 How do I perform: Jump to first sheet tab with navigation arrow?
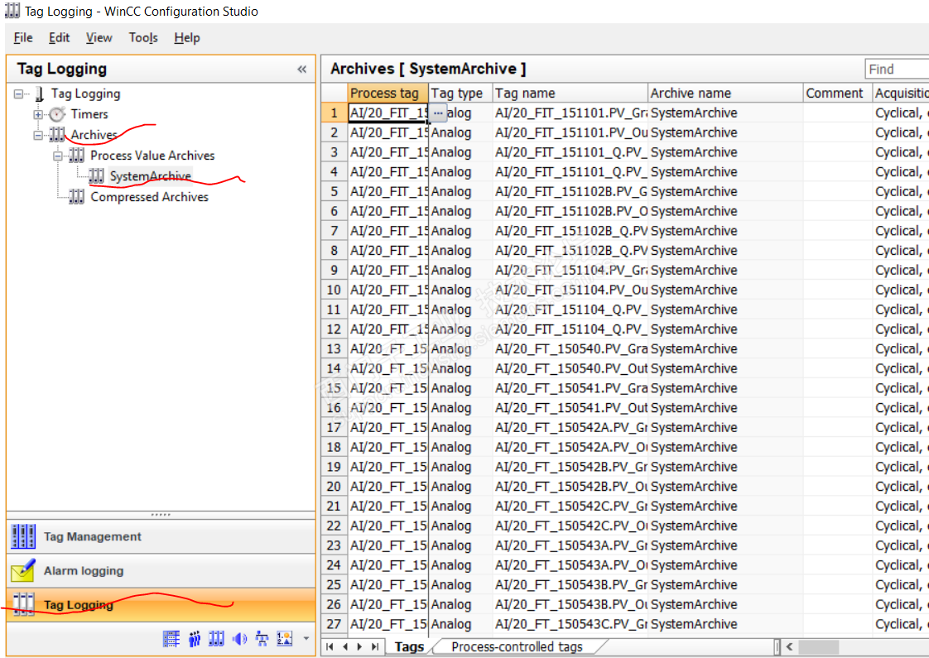330,646
